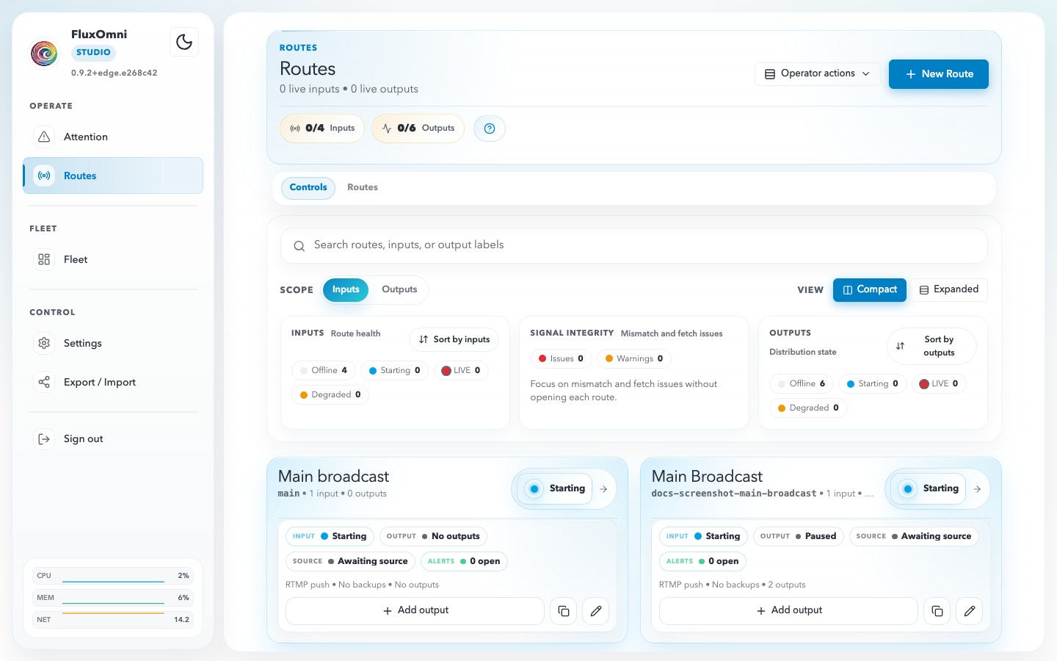The width and height of the screenshot is (1057, 661).
Task: Click the Sign out icon
Action: 44,438
